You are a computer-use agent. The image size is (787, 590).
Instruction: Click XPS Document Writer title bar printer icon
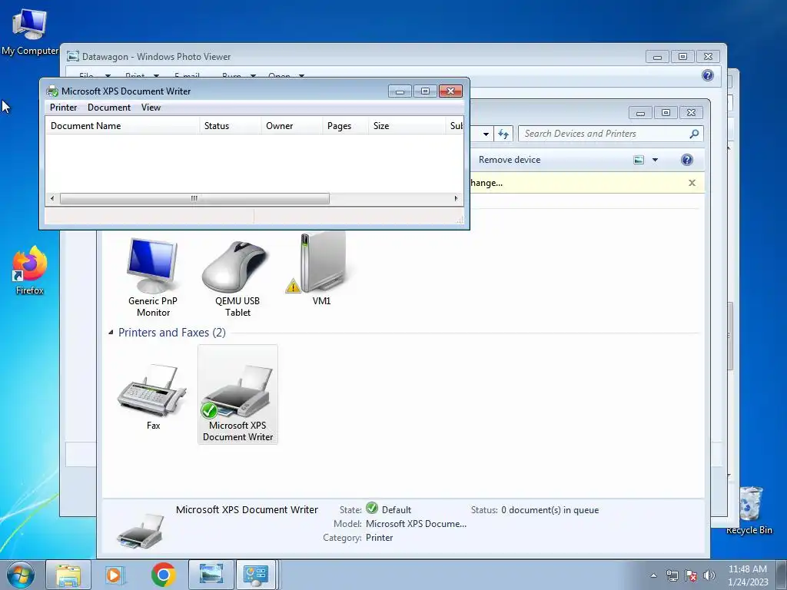52,91
